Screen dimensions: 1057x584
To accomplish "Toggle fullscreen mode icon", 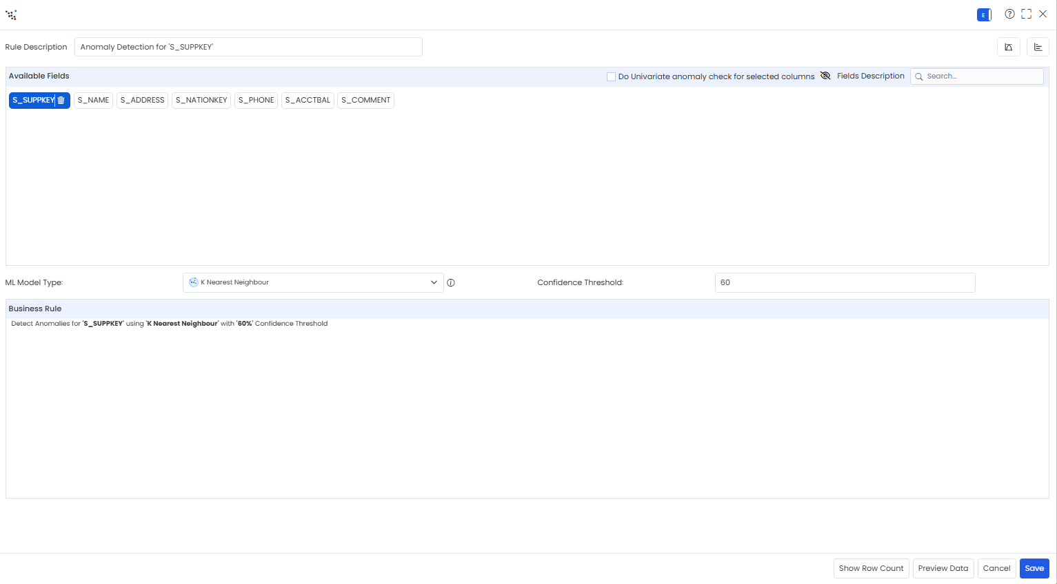I will click(x=1027, y=14).
